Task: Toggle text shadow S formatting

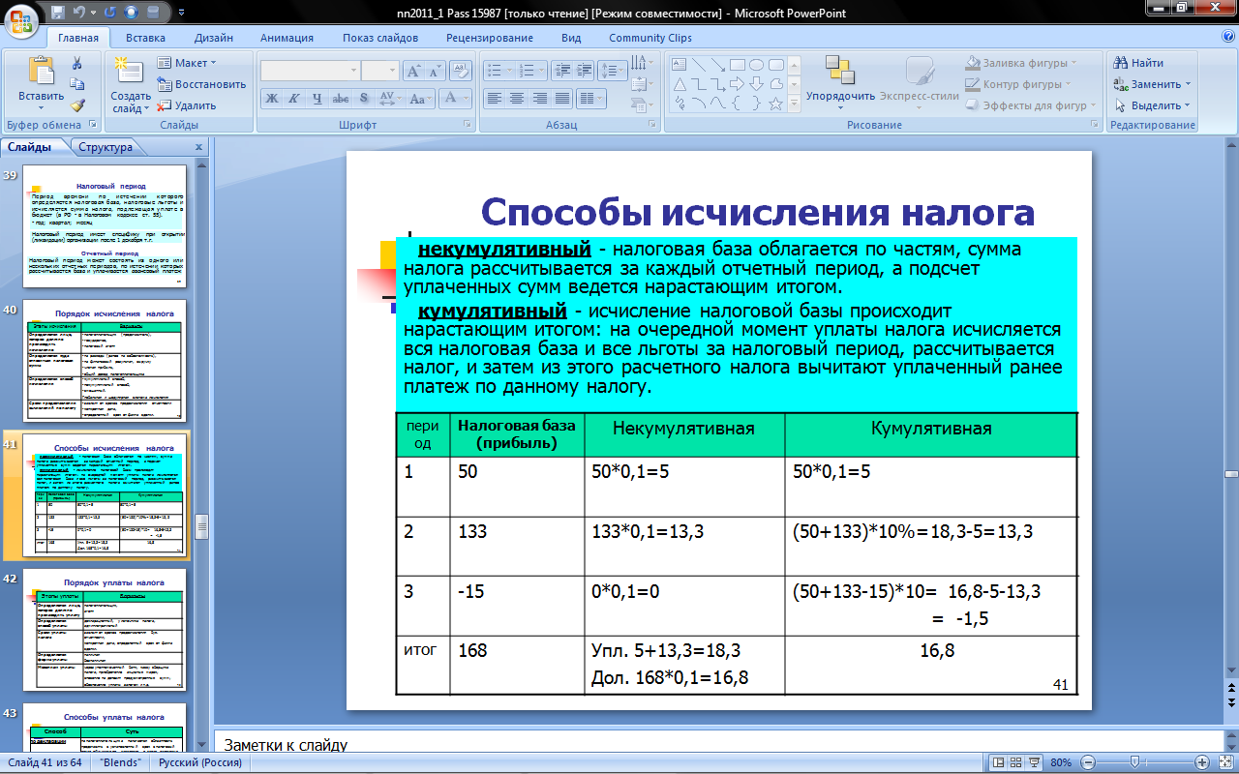Action: [362, 99]
